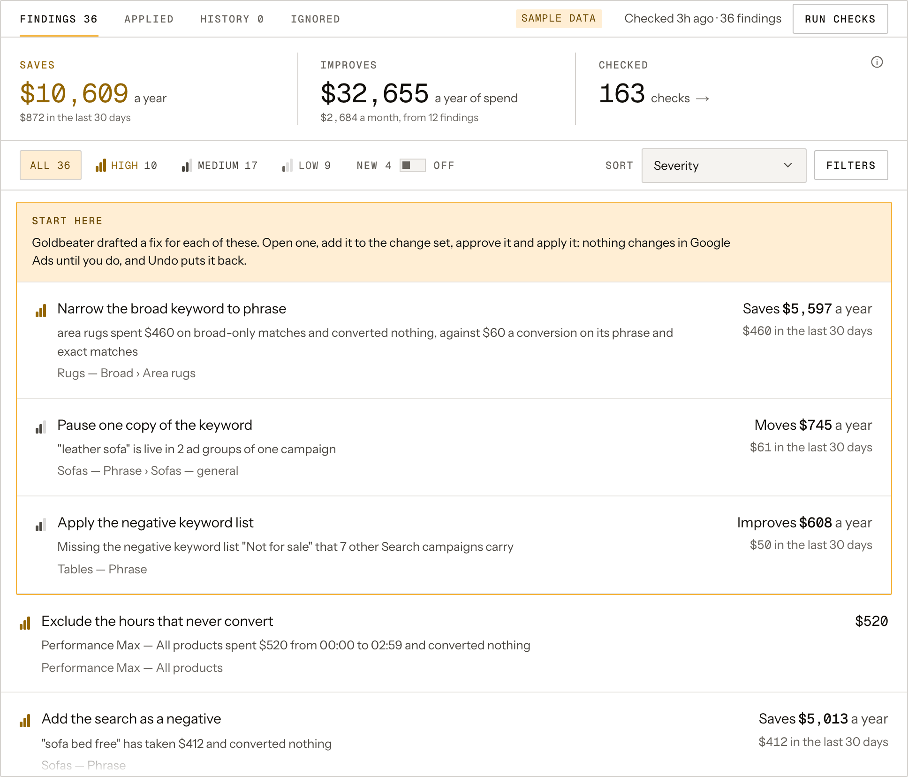
Task: Click the low severity bars icon beside LOW 9
Action: click(x=287, y=165)
